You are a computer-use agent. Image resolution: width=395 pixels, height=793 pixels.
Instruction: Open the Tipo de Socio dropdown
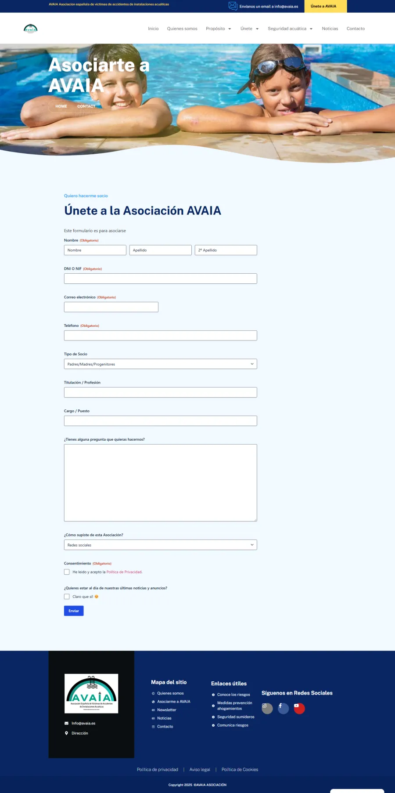161,364
